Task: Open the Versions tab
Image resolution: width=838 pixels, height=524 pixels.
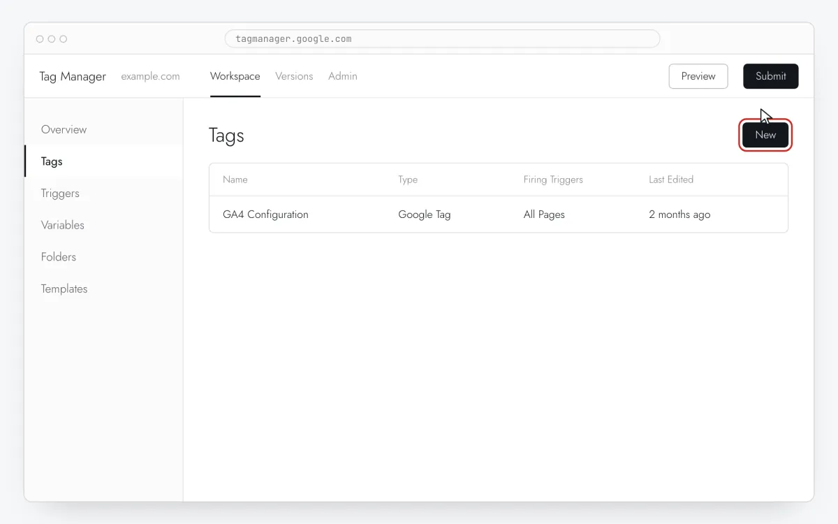Action: tap(294, 76)
